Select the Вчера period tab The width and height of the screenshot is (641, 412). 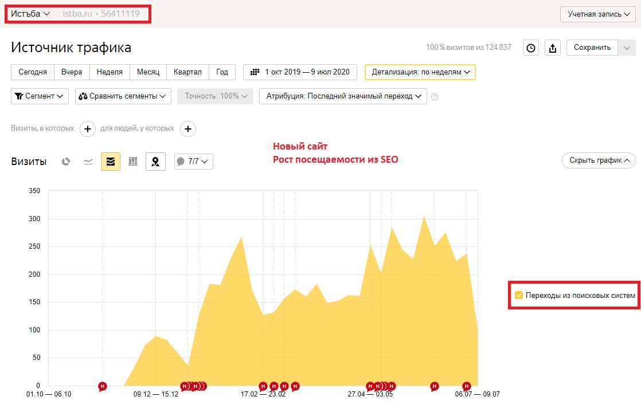point(72,72)
